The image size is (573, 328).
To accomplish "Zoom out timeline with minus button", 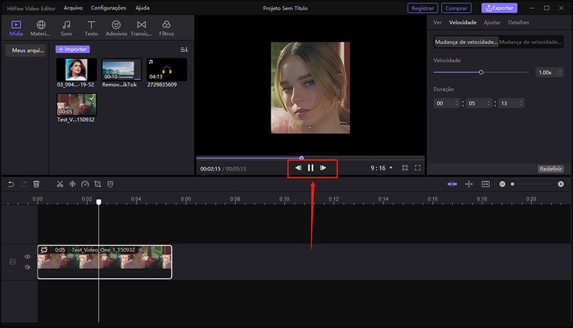I will point(503,184).
